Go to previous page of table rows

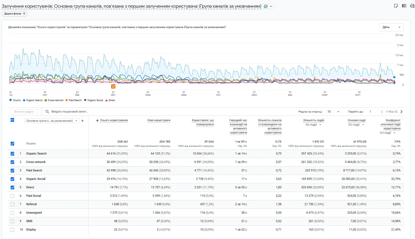pos(382,111)
